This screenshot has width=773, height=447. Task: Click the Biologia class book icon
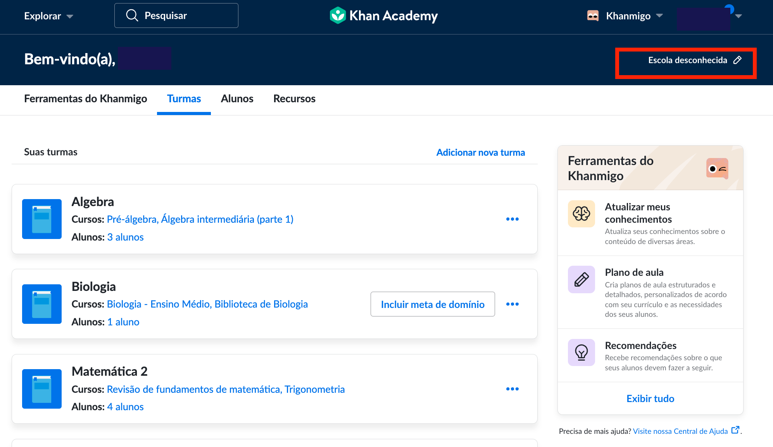pos(42,304)
